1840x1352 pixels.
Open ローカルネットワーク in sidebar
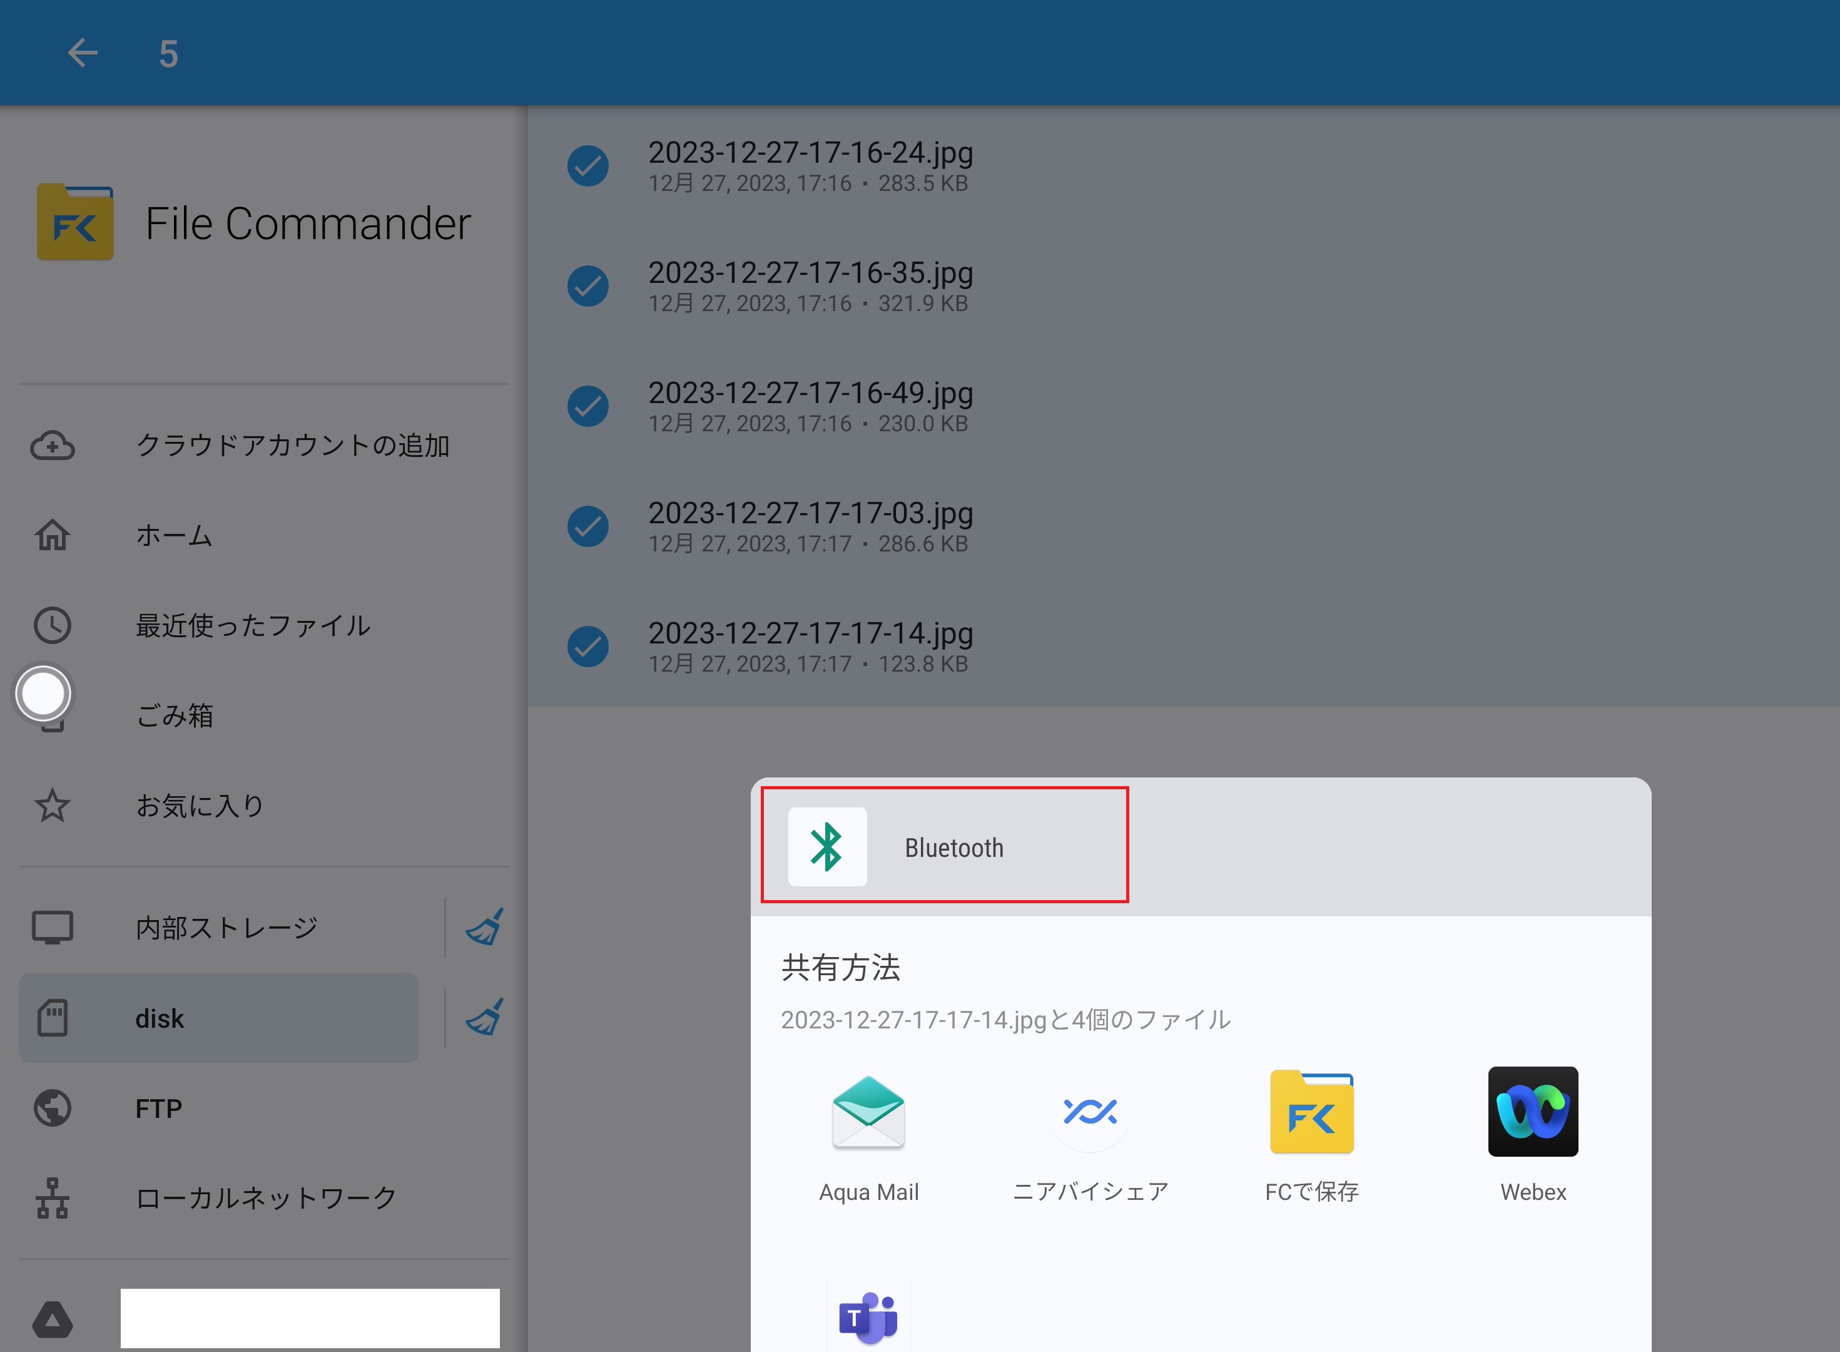point(267,1198)
